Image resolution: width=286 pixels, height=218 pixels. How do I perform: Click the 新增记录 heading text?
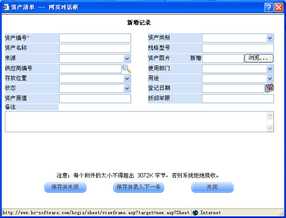pos(139,22)
